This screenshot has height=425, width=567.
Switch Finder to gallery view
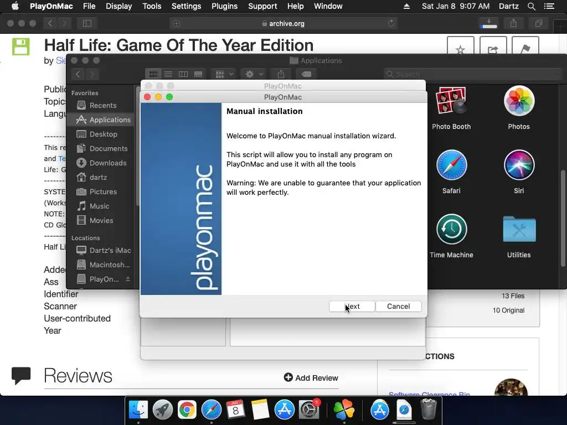(198, 74)
